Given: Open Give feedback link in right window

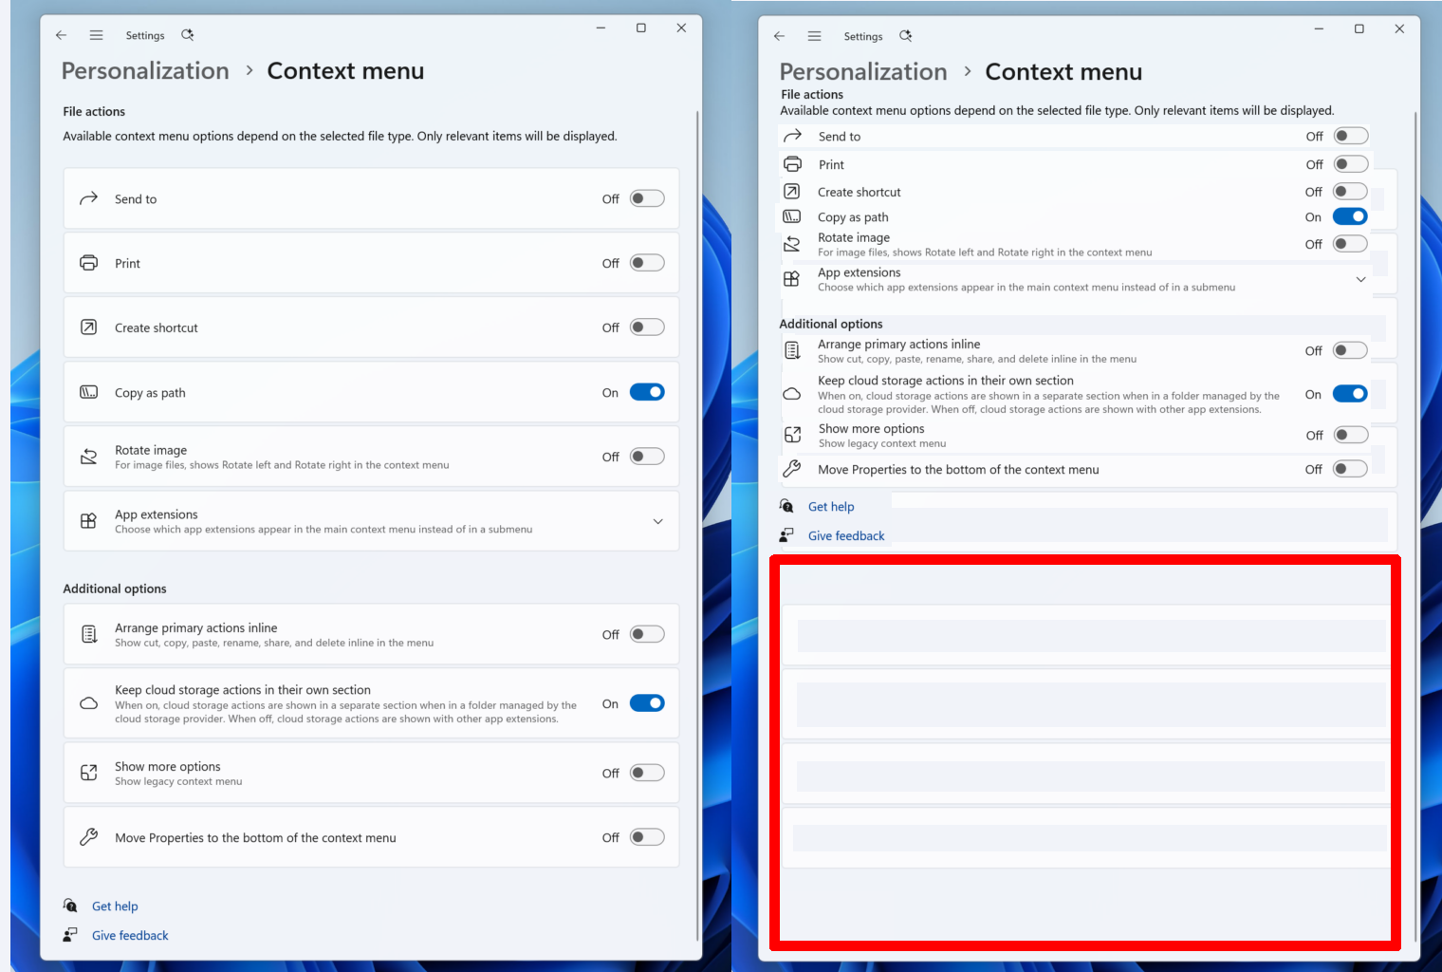Looking at the screenshot, I should tap(846, 536).
